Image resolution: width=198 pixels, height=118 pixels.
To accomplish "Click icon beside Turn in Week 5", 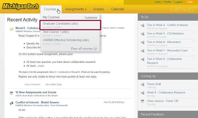I will click(x=143, y=34).
